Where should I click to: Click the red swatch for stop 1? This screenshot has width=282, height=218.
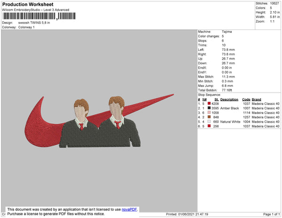209,103
